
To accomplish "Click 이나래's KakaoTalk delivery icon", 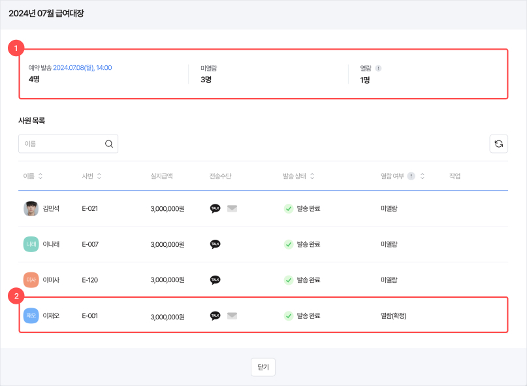I will [x=215, y=244].
